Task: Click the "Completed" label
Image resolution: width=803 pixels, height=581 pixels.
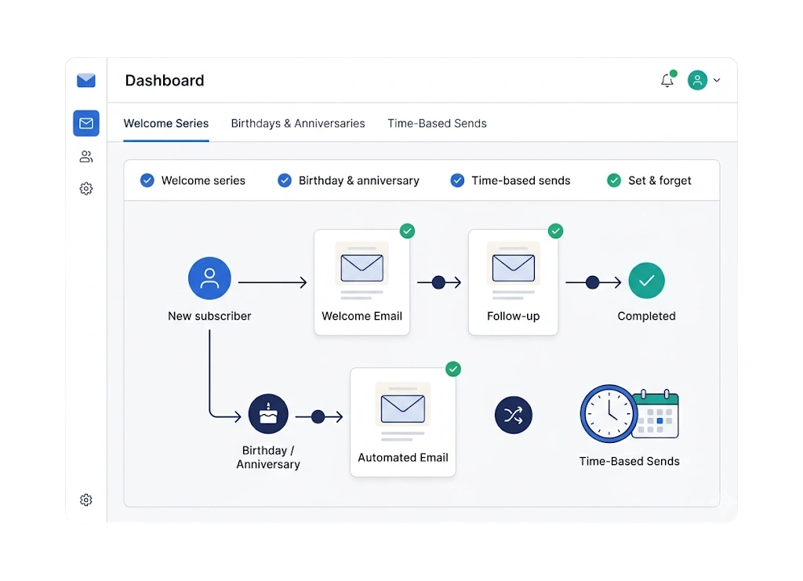Action: (646, 316)
